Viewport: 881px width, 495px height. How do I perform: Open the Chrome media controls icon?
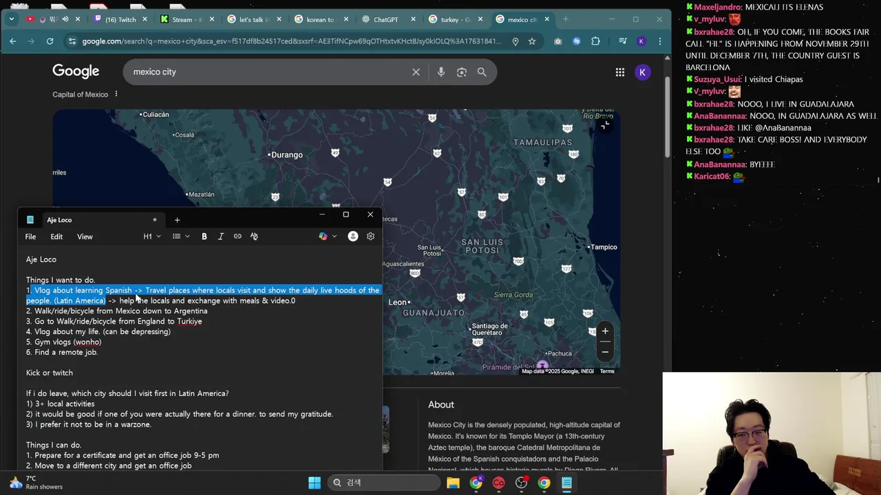tap(622, 41)
